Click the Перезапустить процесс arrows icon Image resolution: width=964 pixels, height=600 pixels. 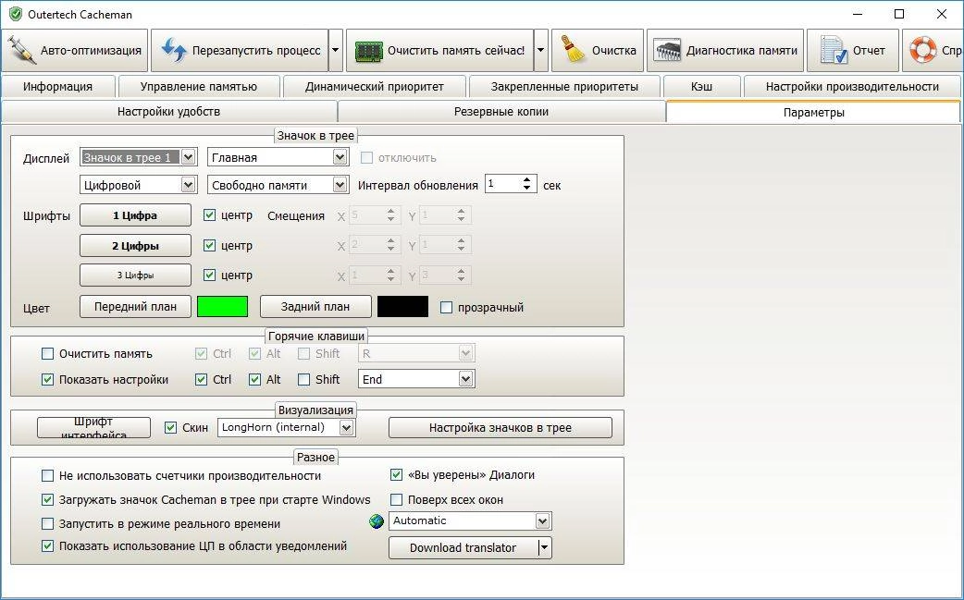click(x=174, y=50)
